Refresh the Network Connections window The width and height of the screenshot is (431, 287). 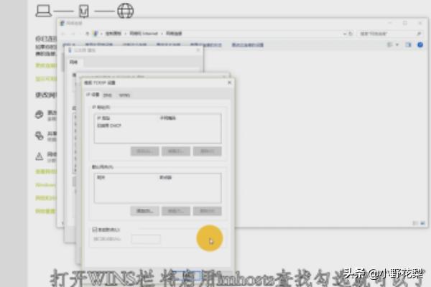coord(351,34)
